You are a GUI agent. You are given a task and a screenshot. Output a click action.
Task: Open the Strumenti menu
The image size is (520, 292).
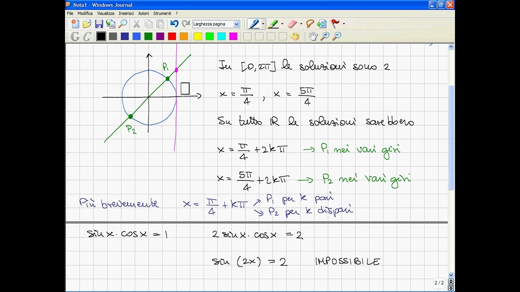[162, 13]
